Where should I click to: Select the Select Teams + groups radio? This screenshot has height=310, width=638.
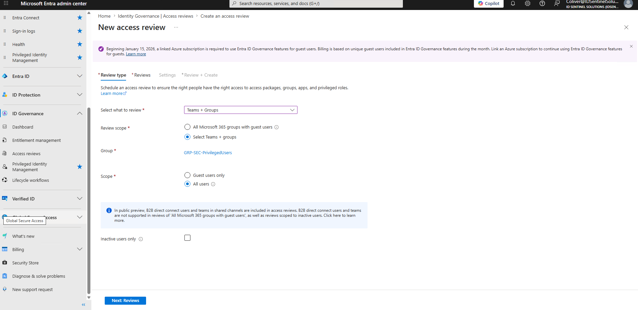coord(187,137)
